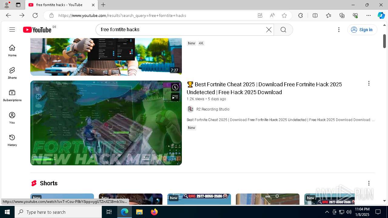
Task: Click the page vertical scrollbar thumb
Action: 384,41
